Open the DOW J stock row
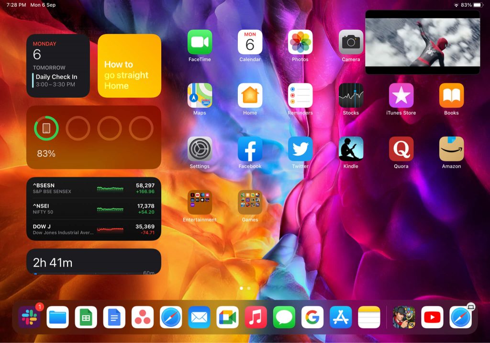The width and height of the screenshot is (490, 343). [94, 229]
